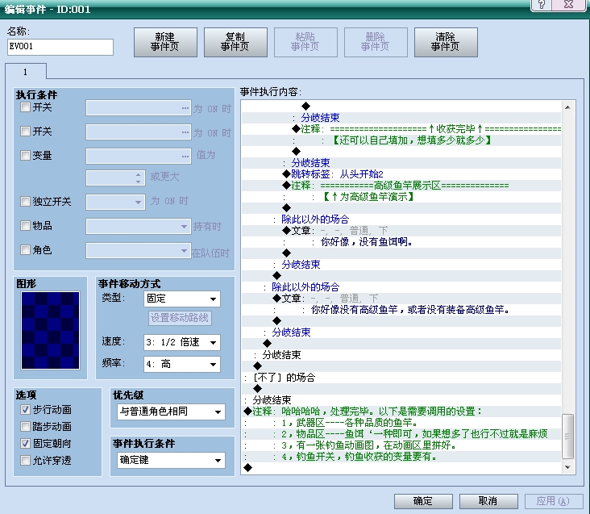Check the 踏步动画 option

[25, 427]
